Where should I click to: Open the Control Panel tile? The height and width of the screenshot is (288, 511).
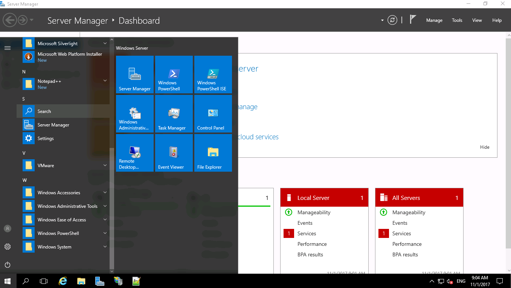click(213, 114)
